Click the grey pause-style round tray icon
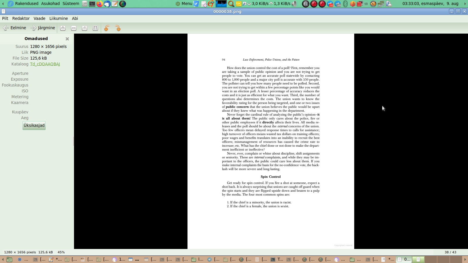This screenshot has width=468, height=263. 306,4
